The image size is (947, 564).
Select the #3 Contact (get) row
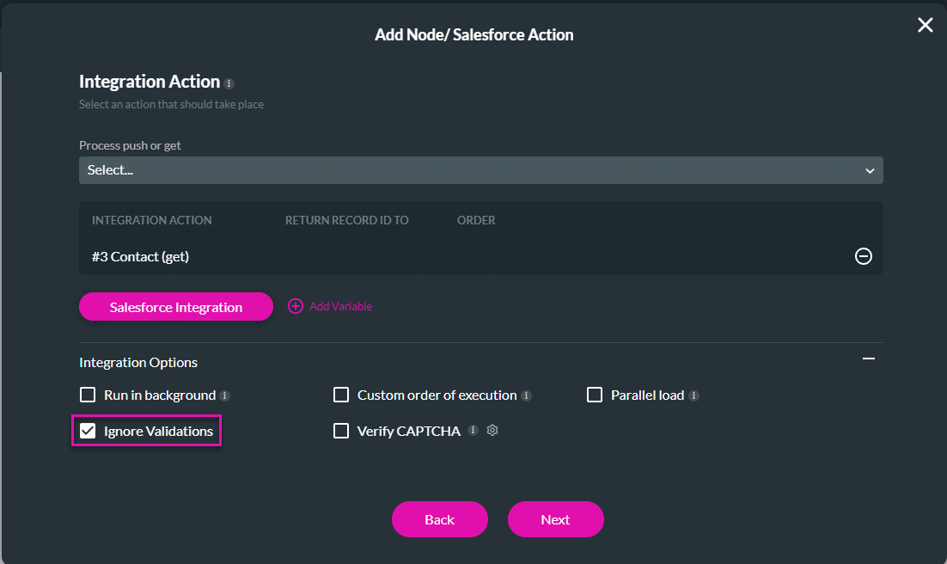click(x=140, y=255)
